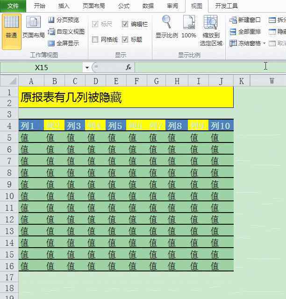
Task: Select column A header
Action: (31, 81)
